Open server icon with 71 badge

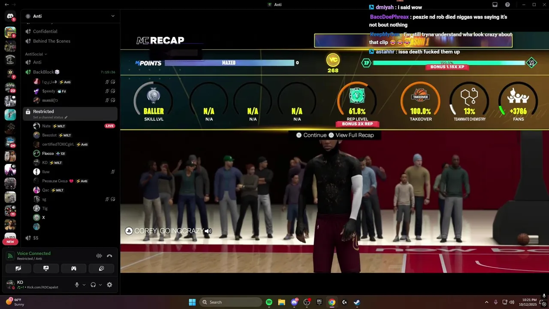pos(10,211)
